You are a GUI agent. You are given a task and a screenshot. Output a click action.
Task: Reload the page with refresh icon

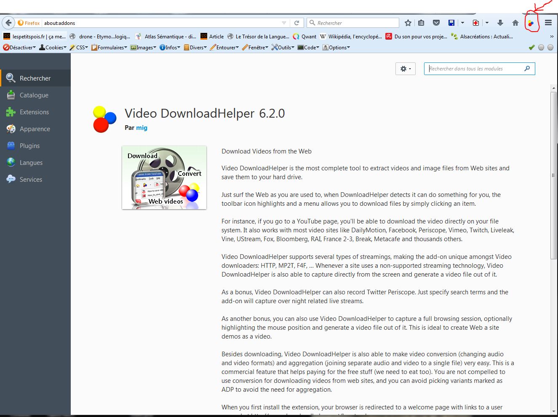coord(296,23)
